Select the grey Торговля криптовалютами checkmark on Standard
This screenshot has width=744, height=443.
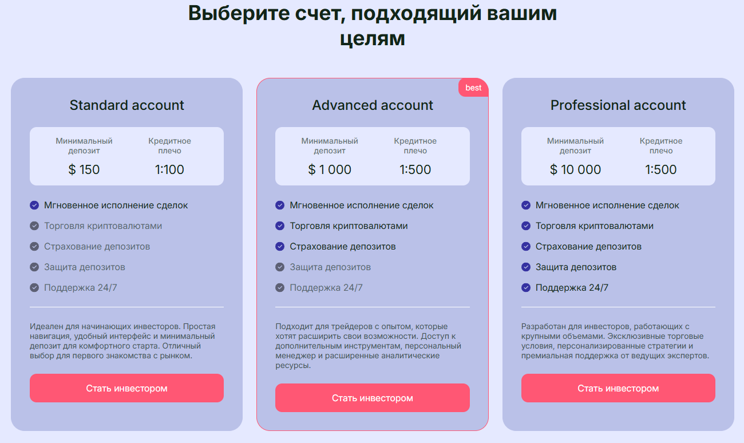point(34,226)
